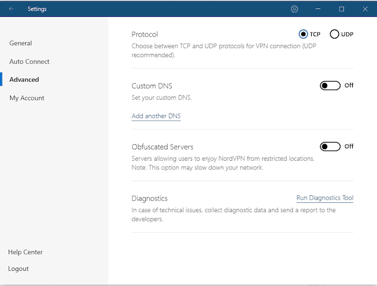Go to My Account page
Image resolution: width=377 pixels, height=286 pixels.
click(x=27, y=98)
